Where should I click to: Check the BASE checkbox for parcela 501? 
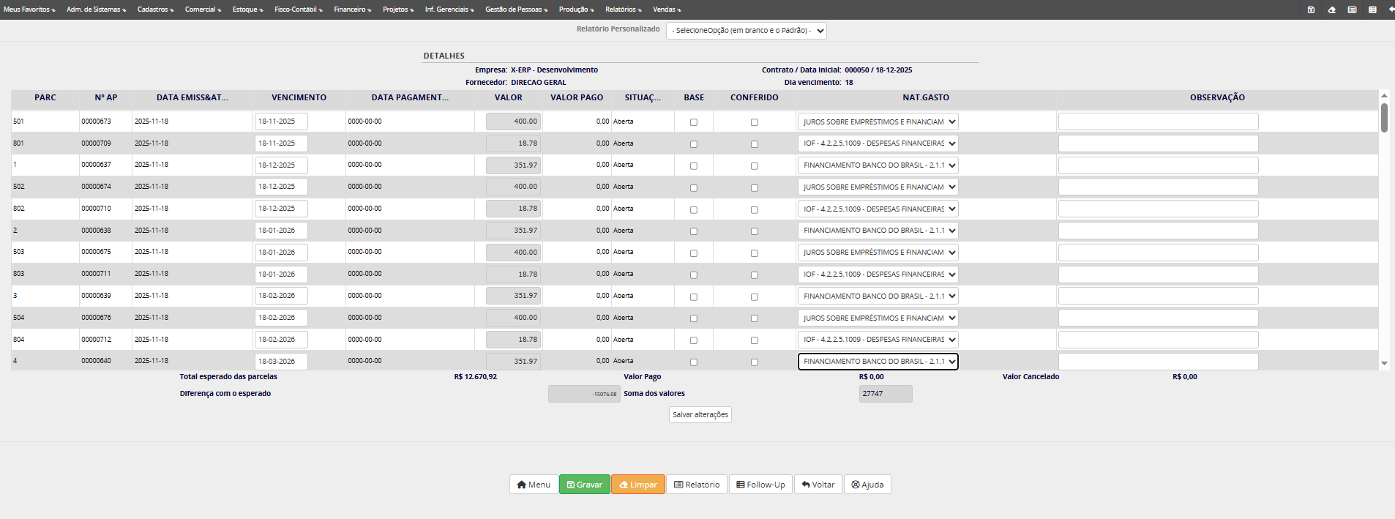pos(694,122)
